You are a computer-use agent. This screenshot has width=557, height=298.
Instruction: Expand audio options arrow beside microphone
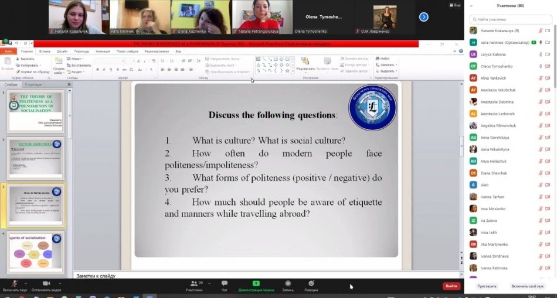coord(27,282)
